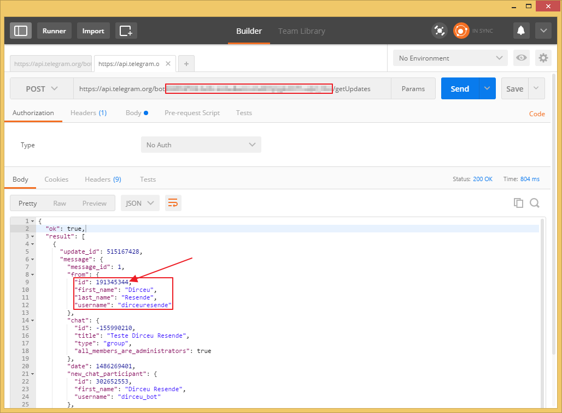562x413 pixels.
Task: Expand the Save options arrow
Action: [x=536, y=89]
